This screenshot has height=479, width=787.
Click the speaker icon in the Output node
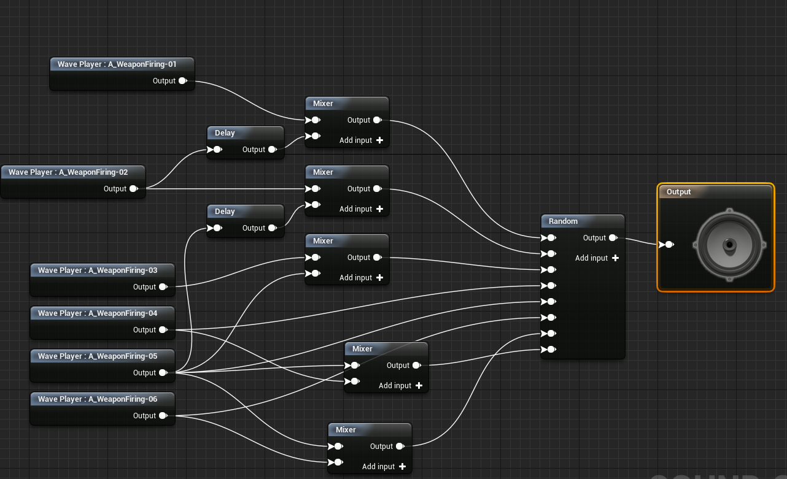729,245
